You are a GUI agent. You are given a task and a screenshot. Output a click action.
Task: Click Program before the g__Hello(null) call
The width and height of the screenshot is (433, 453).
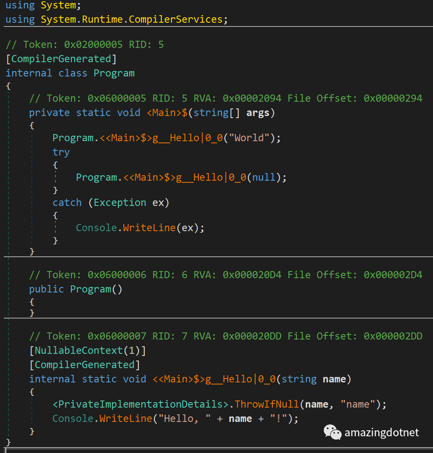pyautogui.click(x=97, y=177)
